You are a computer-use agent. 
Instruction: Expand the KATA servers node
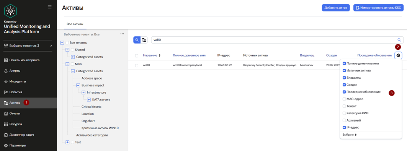[89, 99]
